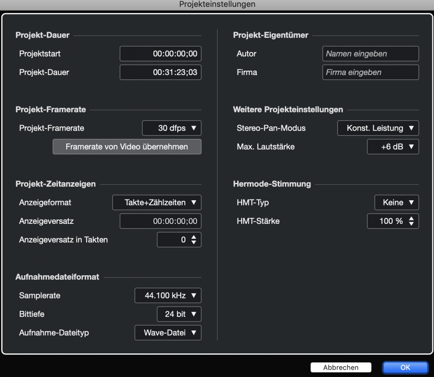434x377 pixels.
Task: Click the Projektstart timecode field
Action: coord(160,53)
